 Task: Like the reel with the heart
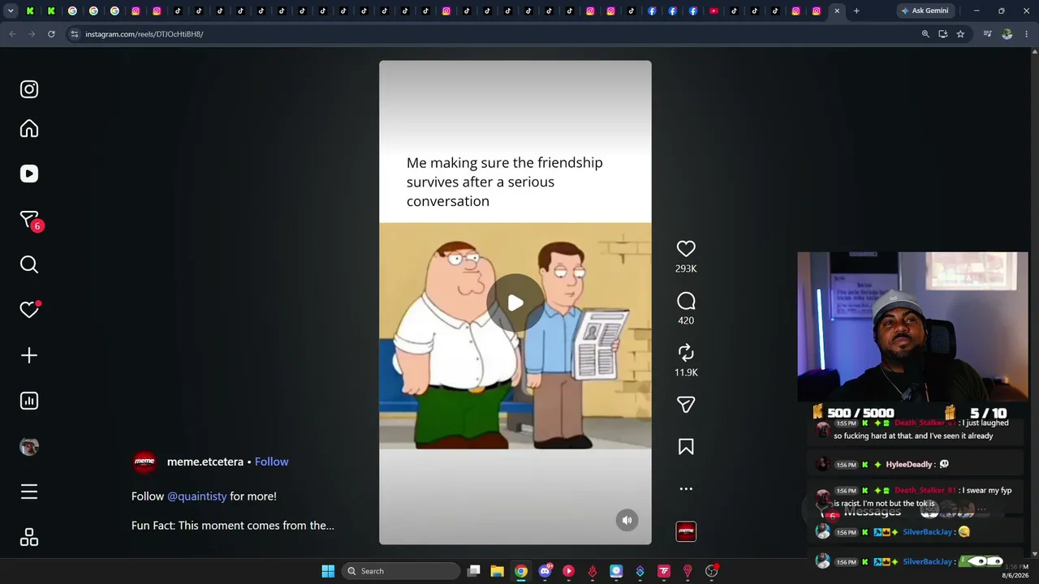point(686,249)
